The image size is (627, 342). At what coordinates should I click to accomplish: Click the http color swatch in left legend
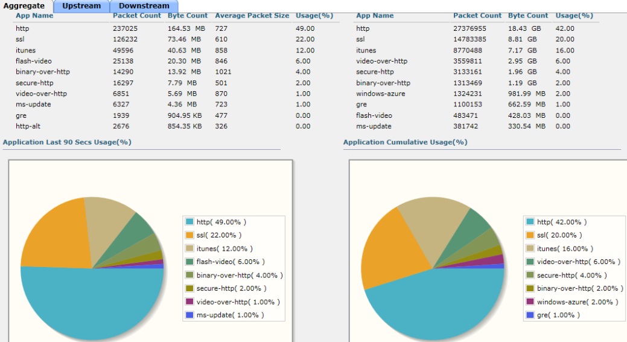click(190, 222)
